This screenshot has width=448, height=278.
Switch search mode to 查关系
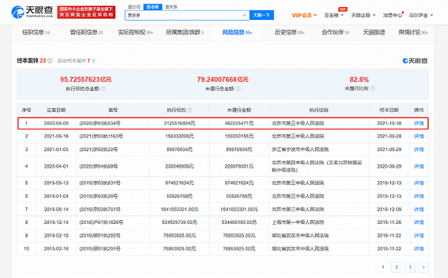(171, 7)
